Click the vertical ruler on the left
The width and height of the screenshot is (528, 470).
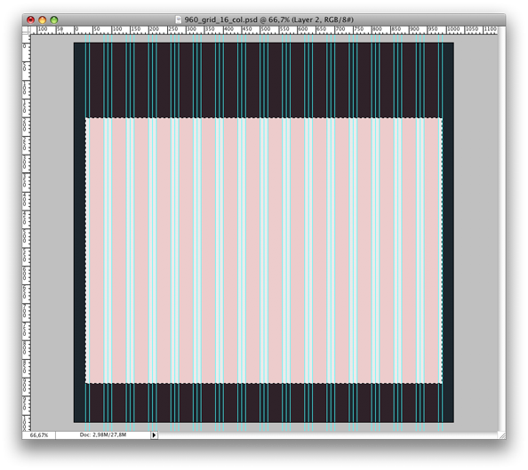point(27,232)
